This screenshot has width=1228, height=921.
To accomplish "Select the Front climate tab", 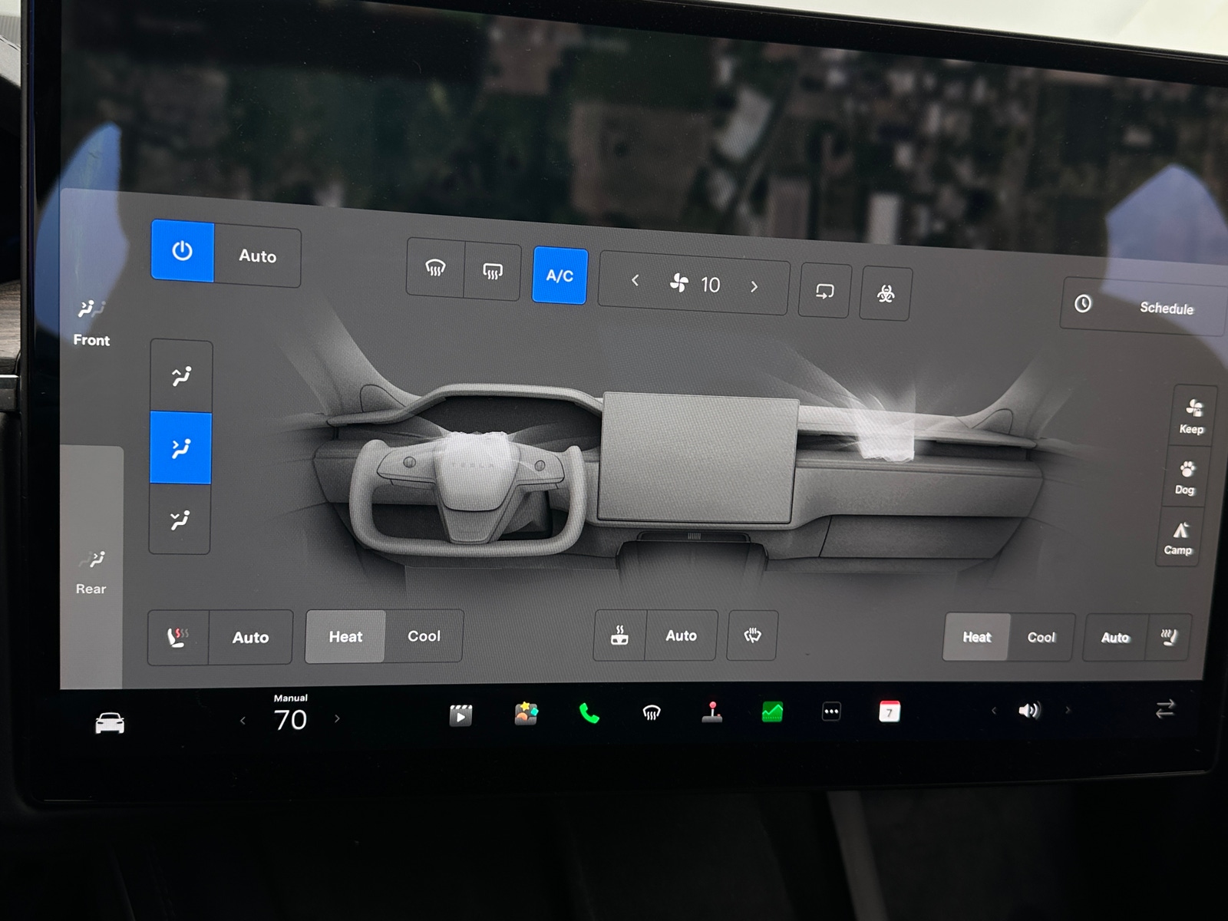I will (x=91, y=322).
